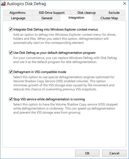Toggle Use Disk Defrag as default program checkbox
Viewport: 129px width, 159px height.
point(11,53)
